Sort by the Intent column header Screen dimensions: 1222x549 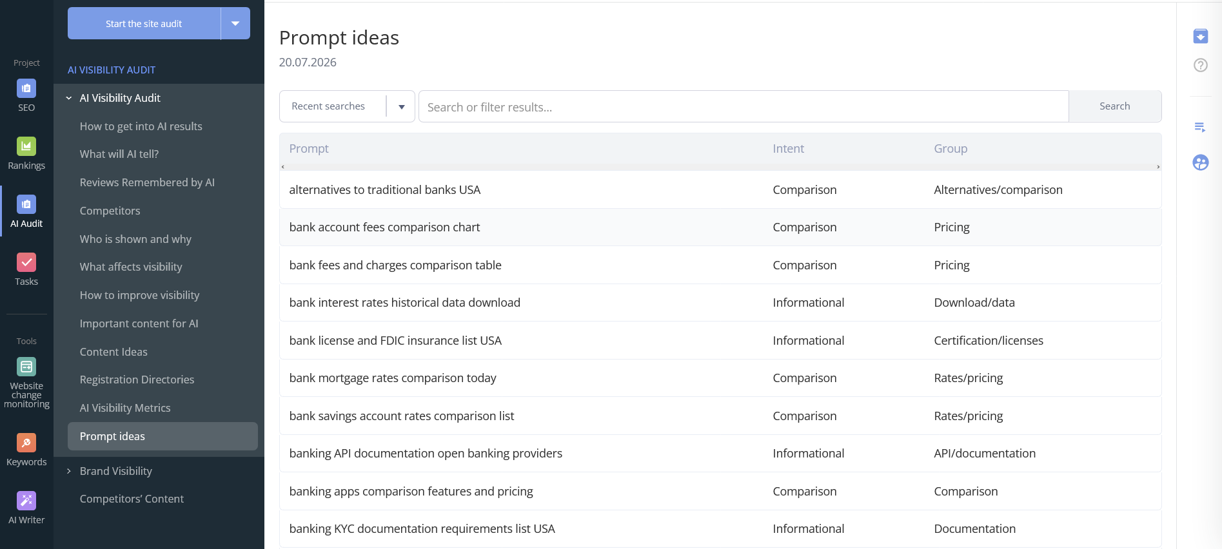click(x=788, y=149)
